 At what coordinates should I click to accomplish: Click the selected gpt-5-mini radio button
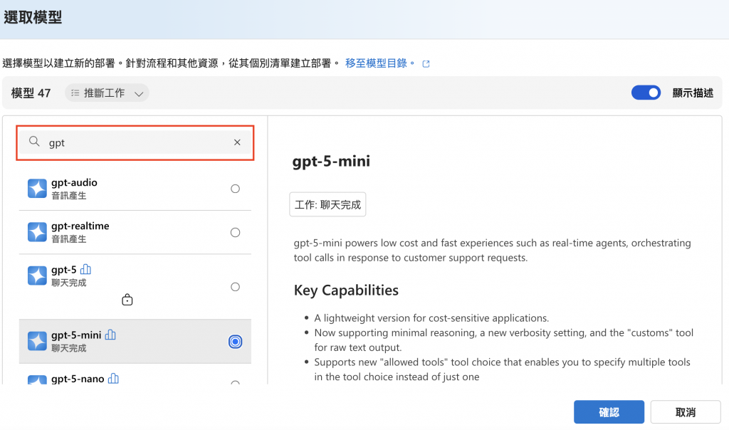tap(235, 342)
